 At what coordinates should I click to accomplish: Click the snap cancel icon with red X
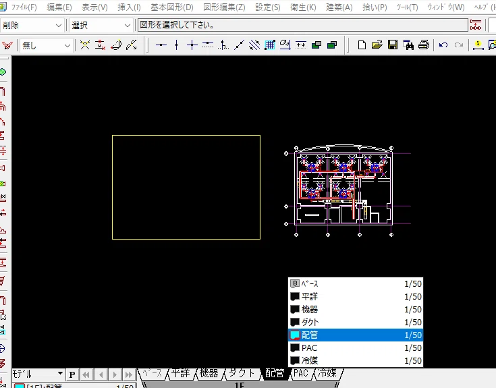click(101, 45)
